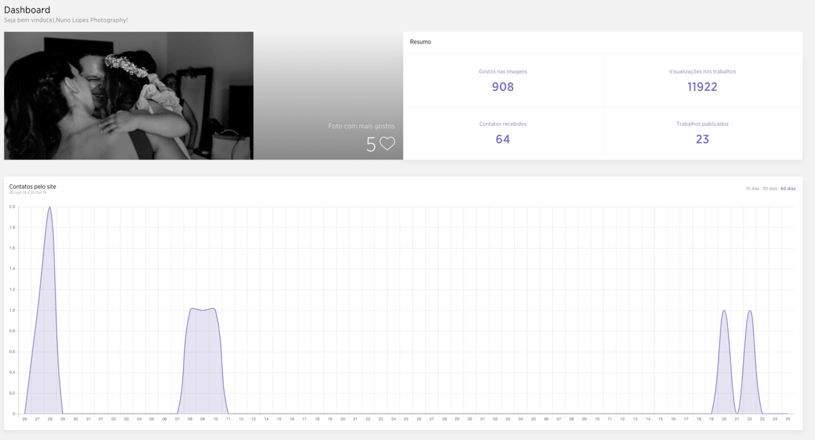Click the Visualizações nos trabalhos label
Screen dimensions: 815x440
[x=702, y=71]
